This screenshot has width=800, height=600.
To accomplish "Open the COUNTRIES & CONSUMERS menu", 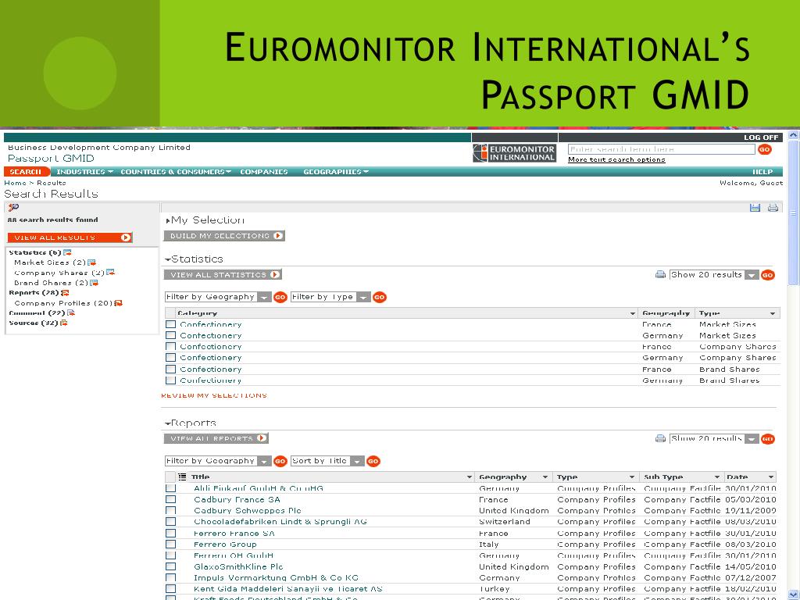I will [x=176, y=172].
